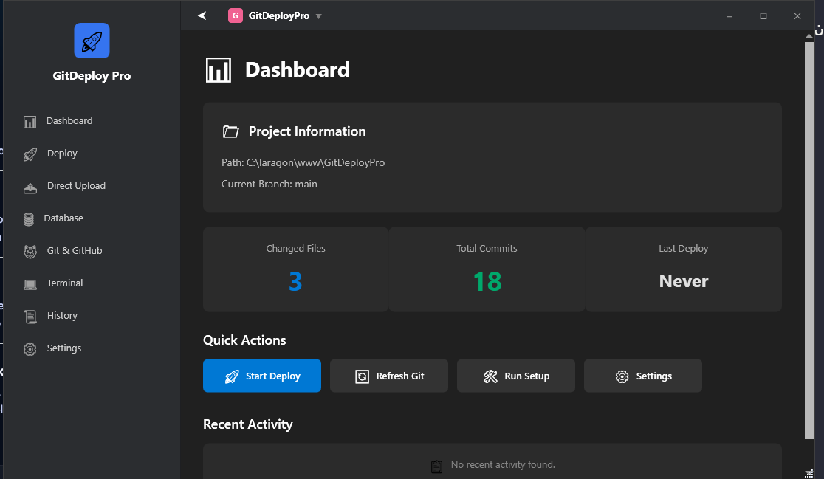The height and width of the screenshot is (479, 824).
Task: Click the Direct Upload icon
Action: click(x=30, y=185)
